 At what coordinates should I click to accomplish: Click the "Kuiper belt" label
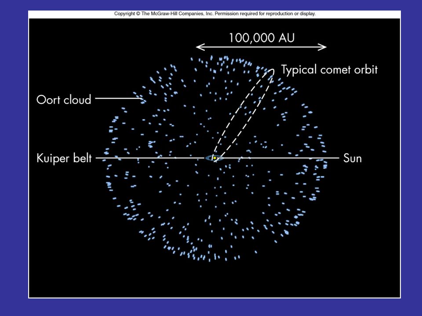point(64,158)
